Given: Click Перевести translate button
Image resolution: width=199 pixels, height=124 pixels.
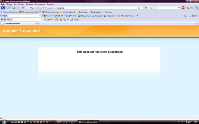Looking at the screenshot, I should [109, 16].
